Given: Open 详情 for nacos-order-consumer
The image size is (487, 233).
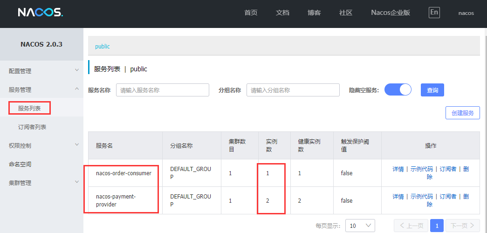Looking at the screenshot, I should (398, 169).
